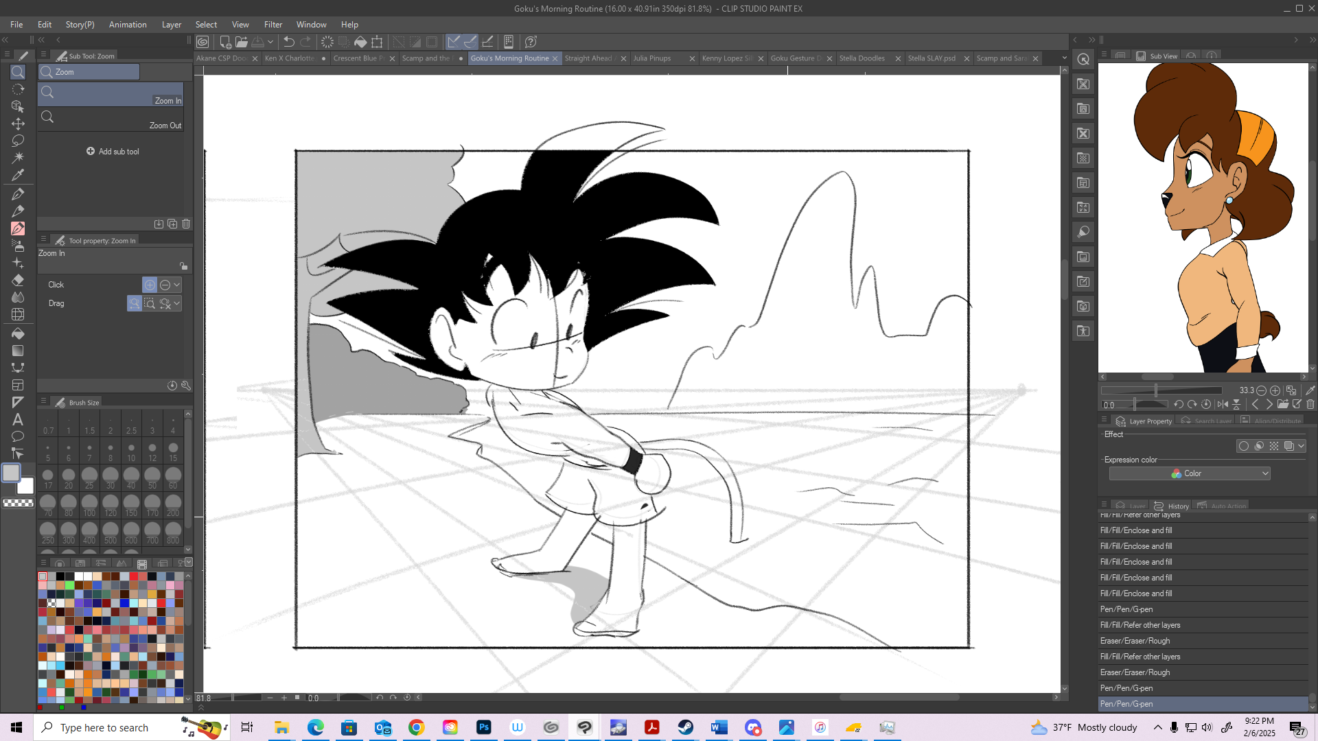Expand the Drag mode options dropdown

point(177,303)
